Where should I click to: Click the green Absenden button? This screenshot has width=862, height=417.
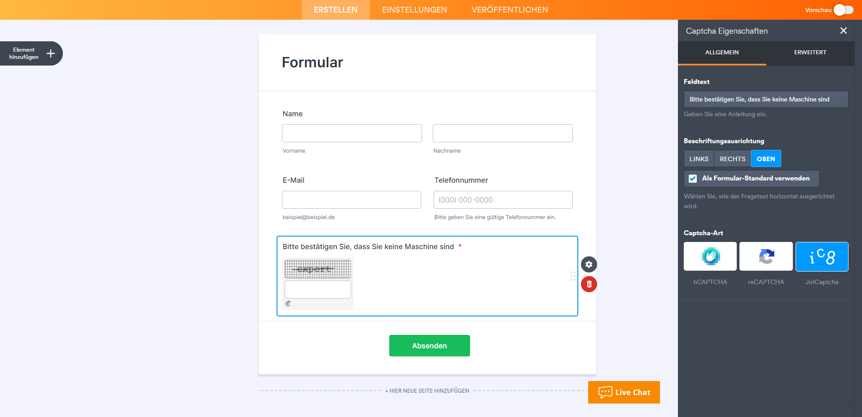coord(429,346)
